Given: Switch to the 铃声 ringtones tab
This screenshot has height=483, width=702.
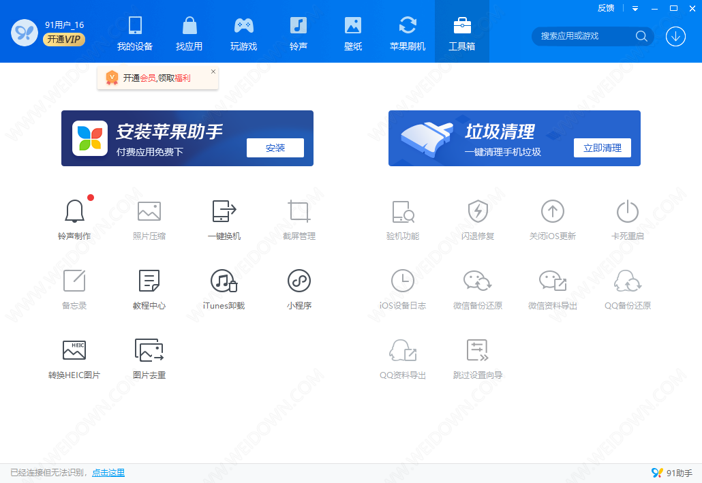Looking at the screenshot, I should click(x=298, y=33).
